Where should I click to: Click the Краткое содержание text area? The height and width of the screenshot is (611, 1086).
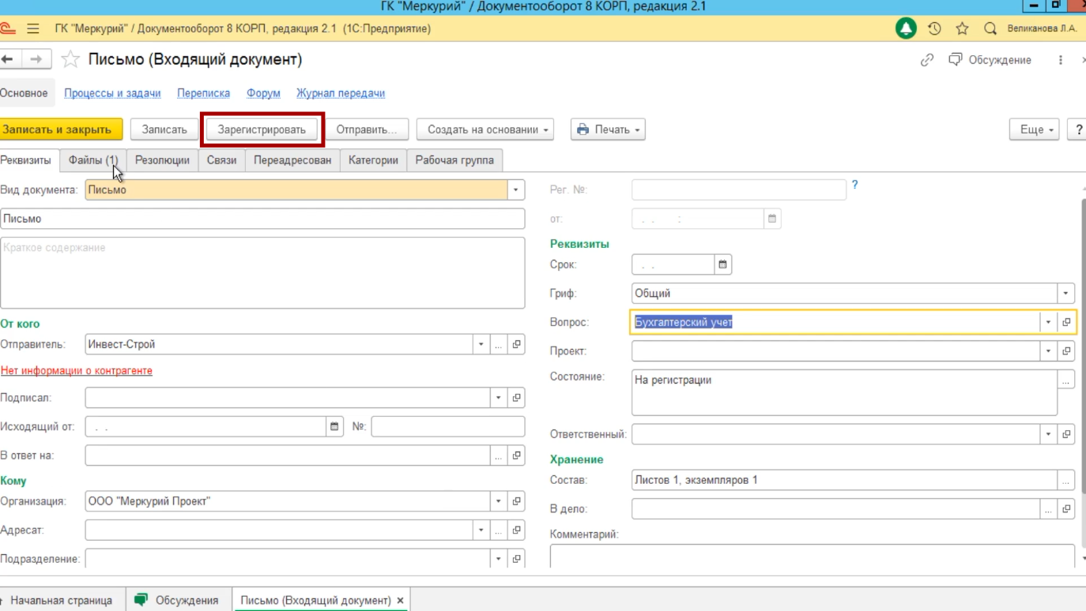pyautogui.click(x=262, y=272)
